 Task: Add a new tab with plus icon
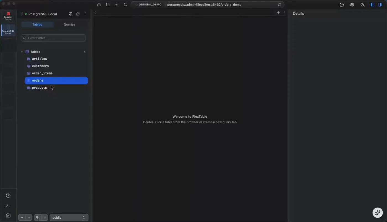pyautogui.click(x=278, y=12)
